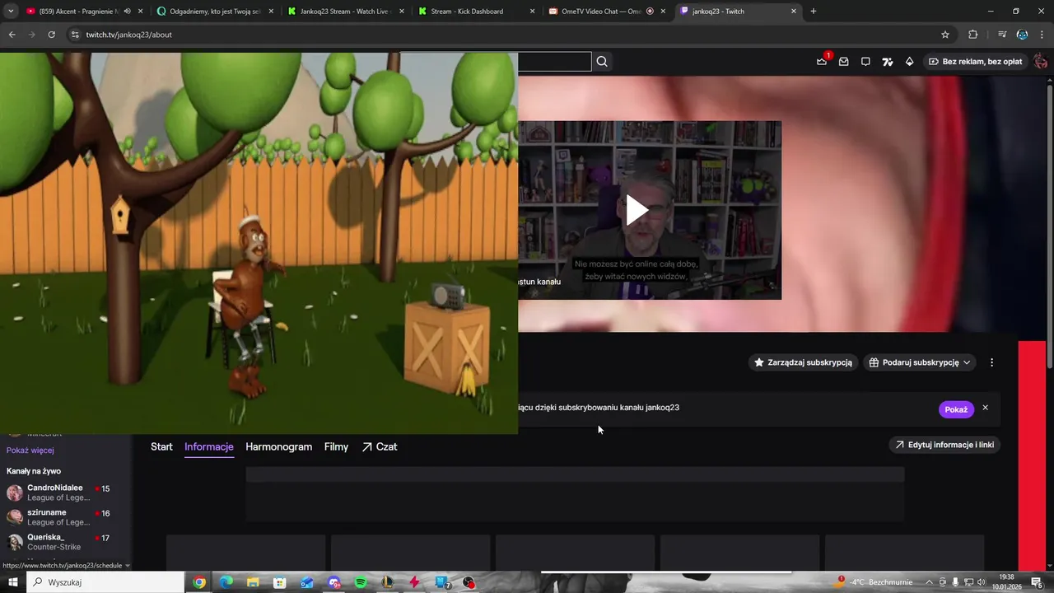Switch to Odgadniemy browser tab
Screen dimensions: 1054x593
pos(214,12)
